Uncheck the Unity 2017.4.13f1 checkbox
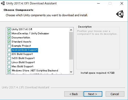Image resolution: width=128 pixels, height=100 pixels. 9,29
